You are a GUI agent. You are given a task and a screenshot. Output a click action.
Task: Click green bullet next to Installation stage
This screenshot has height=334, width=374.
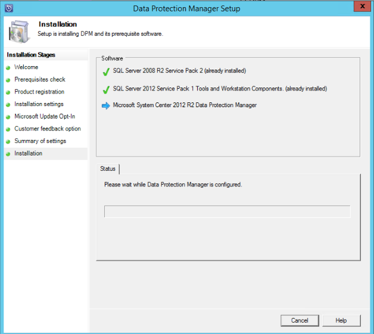point(8,154)
